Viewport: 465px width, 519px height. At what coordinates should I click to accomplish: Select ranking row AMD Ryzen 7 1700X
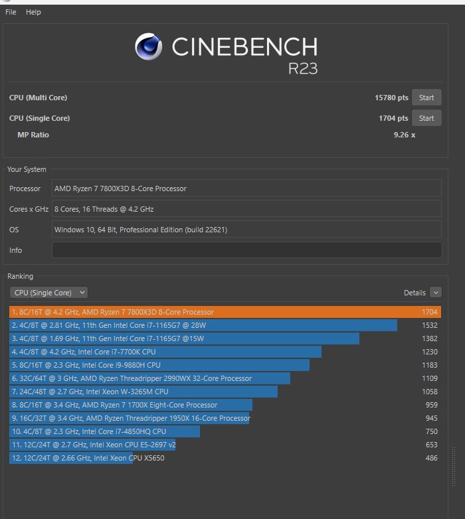[x=225, y=405]
